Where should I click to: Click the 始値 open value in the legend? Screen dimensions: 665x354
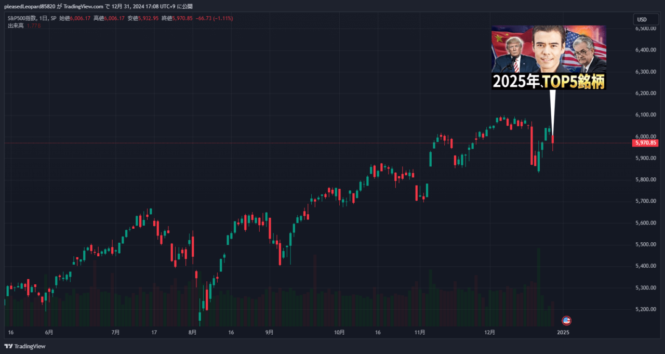pyautogui.click(x=81, y=18)
